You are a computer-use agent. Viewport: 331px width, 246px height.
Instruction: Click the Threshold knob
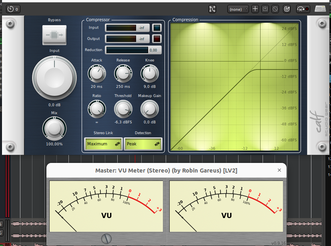(x=122, y=109)
